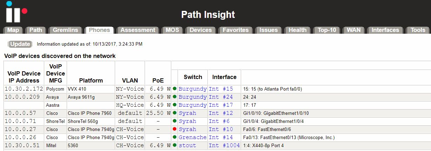
Task: Switch to the Path tab
Action: 36,30
